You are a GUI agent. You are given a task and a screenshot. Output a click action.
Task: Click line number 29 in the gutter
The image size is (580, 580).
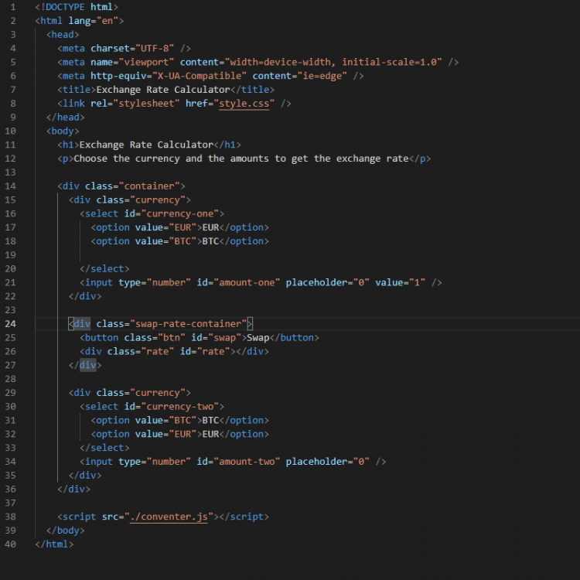coord(10,393)
